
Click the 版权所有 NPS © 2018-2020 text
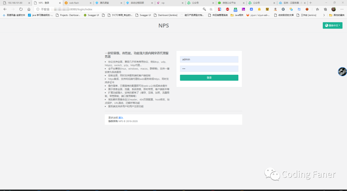point(123,121)
